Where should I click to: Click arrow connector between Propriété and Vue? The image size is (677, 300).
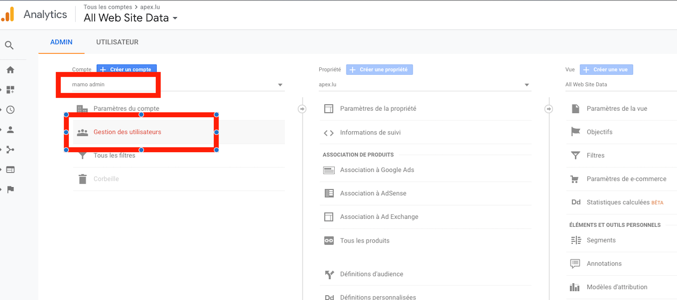(x=549, y=109)
